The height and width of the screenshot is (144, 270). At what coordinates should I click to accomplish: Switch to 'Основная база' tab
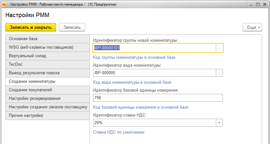pos(47,39)
